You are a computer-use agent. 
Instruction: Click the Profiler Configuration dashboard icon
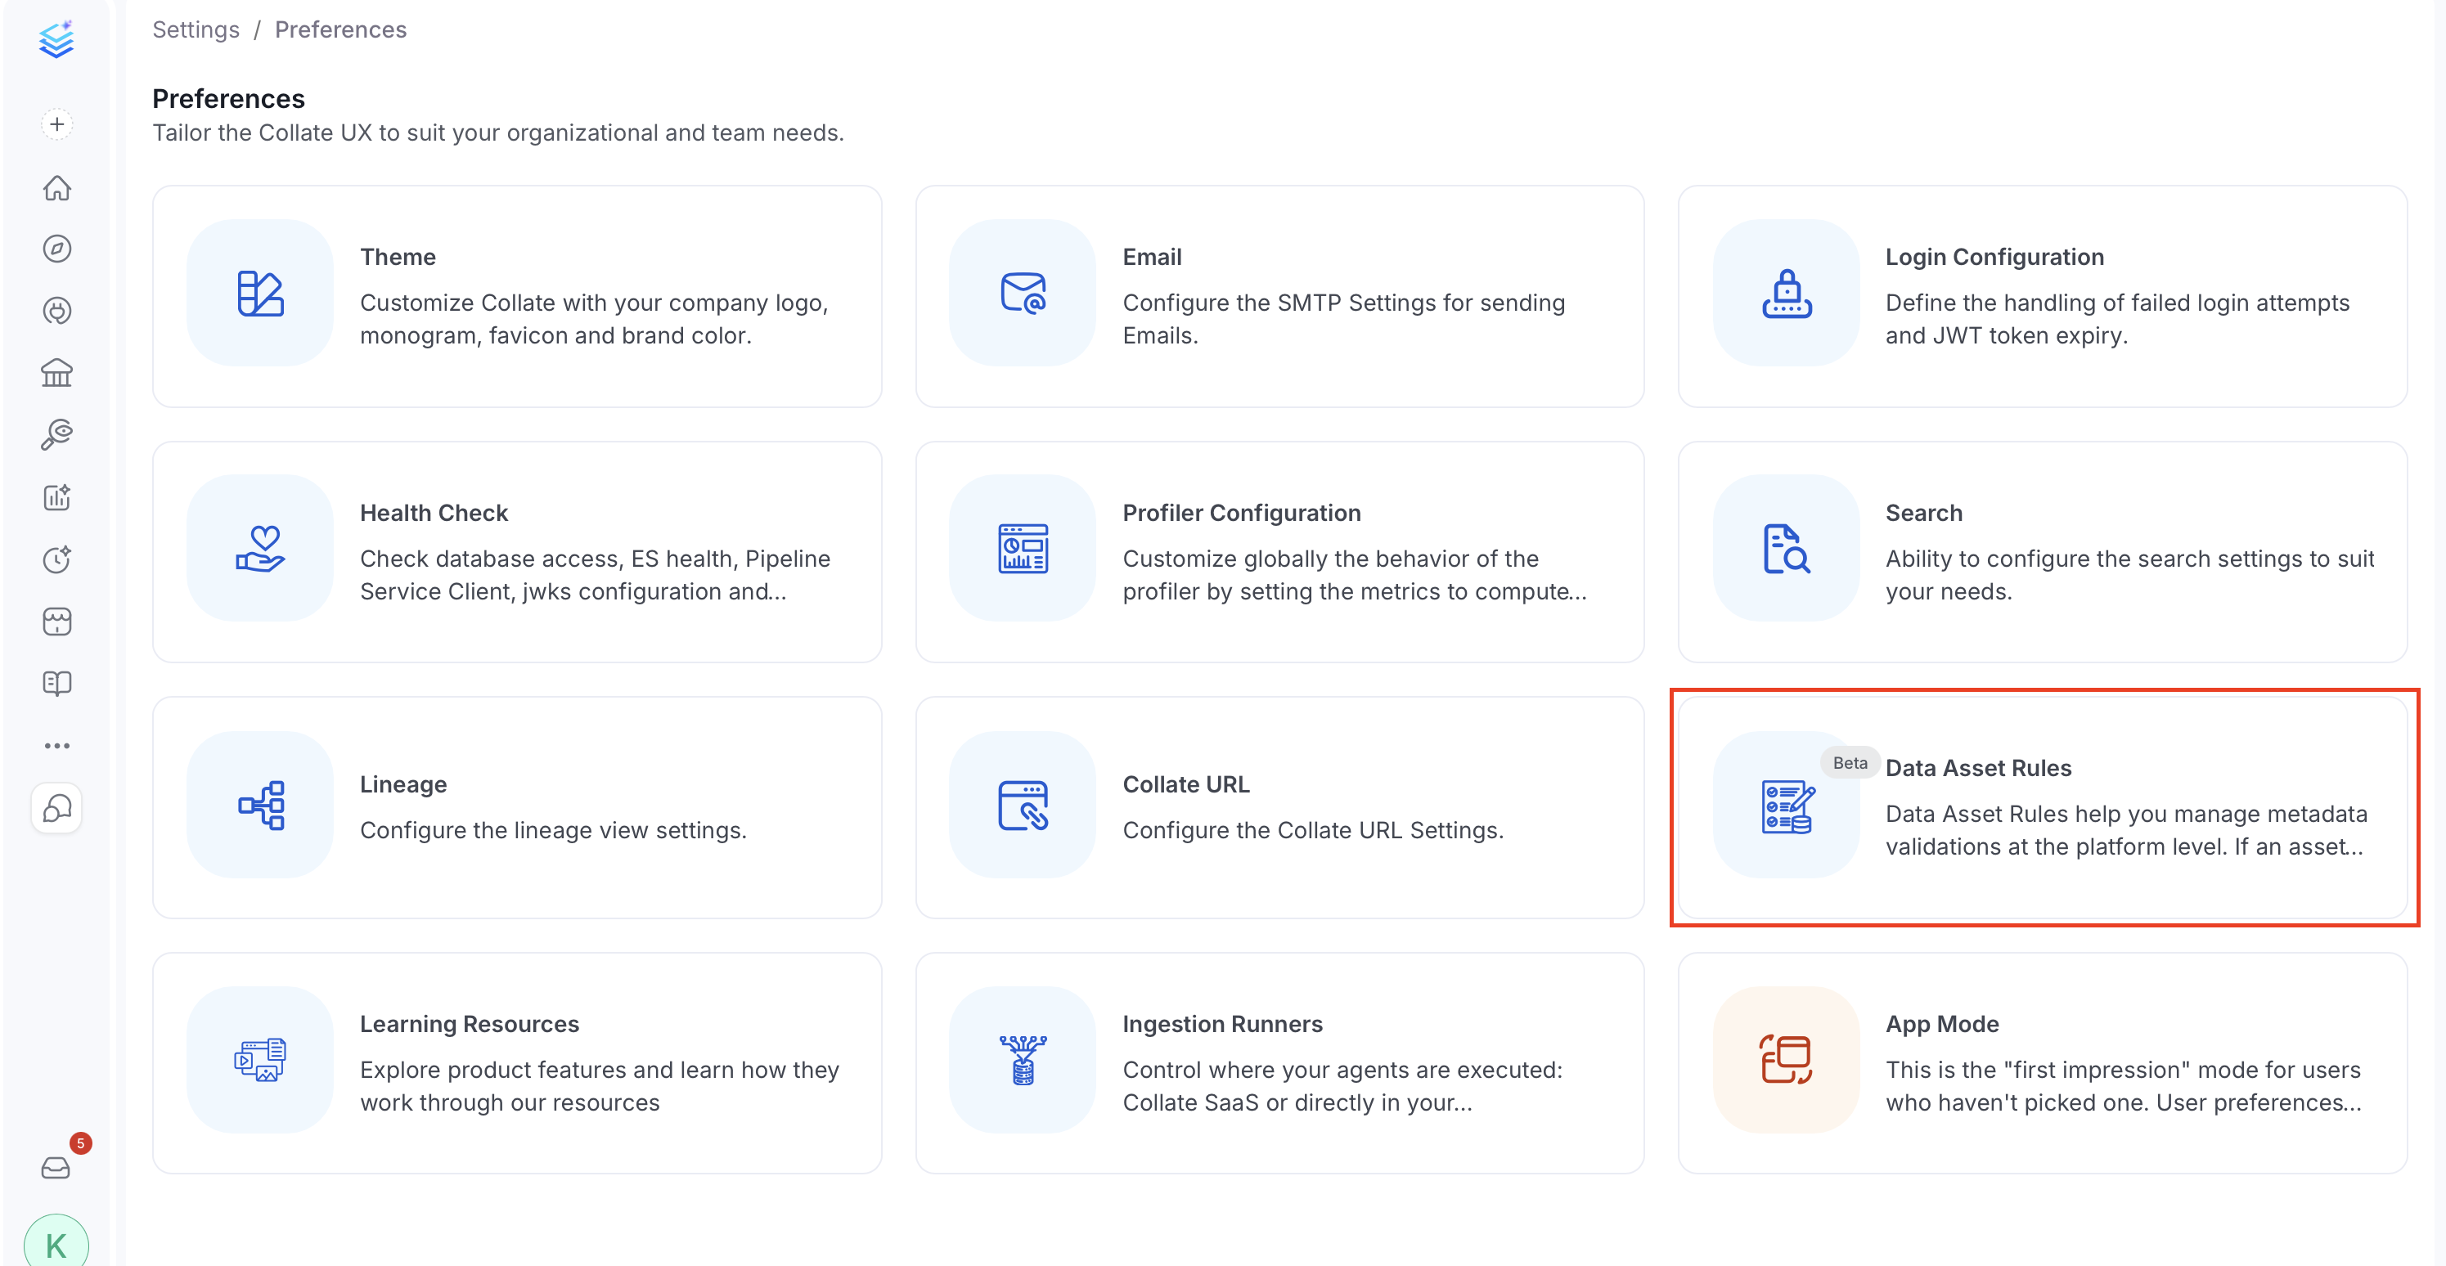point(1023,549)
